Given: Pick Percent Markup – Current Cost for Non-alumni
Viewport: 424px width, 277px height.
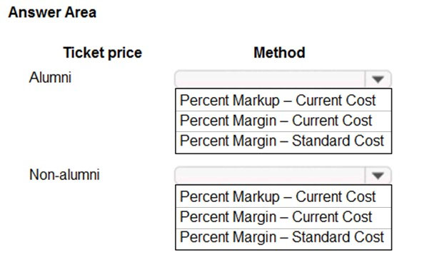Looking at the screenshot, I should point(283,196).
